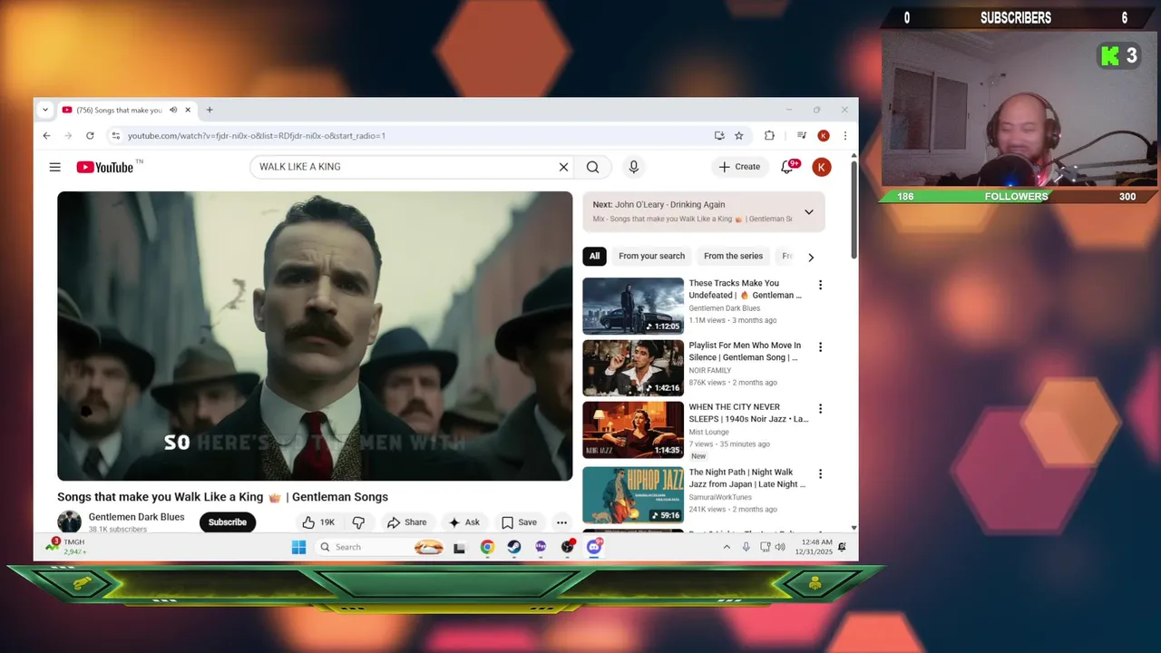Play These Tracks Make You Undefeated thumbnail
The width and height of the screenshot is (1161, 653).
[x=633, y=306]
